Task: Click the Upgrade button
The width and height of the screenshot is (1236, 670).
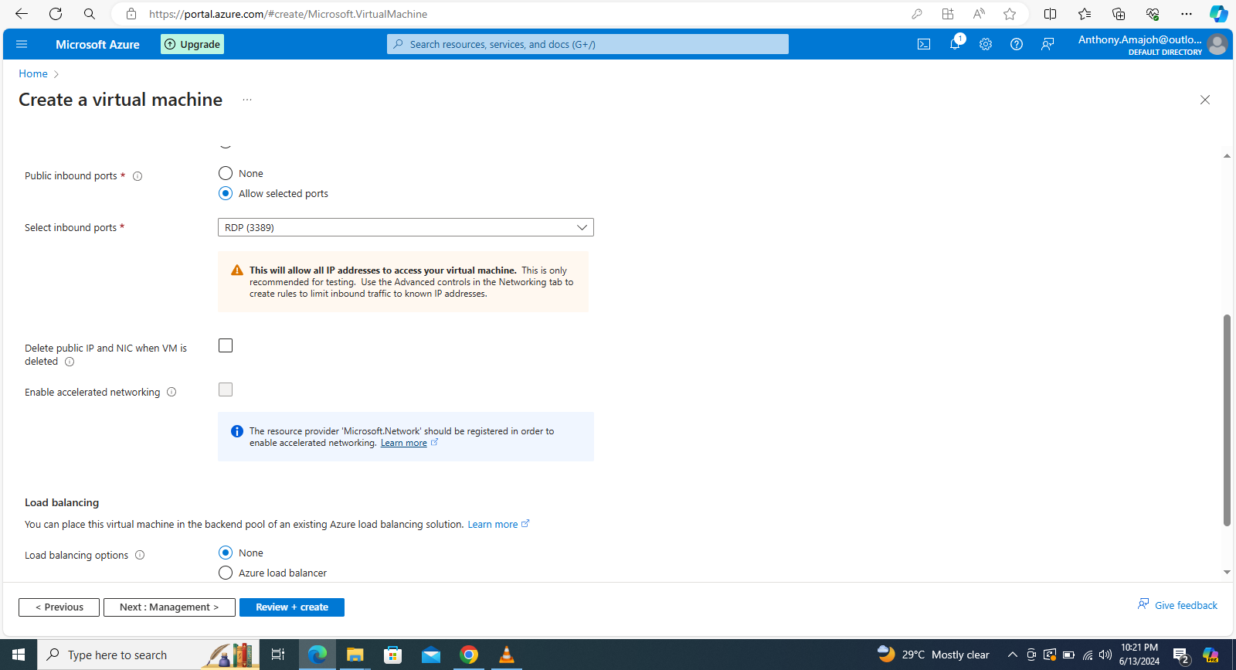Action: (192, 44)
